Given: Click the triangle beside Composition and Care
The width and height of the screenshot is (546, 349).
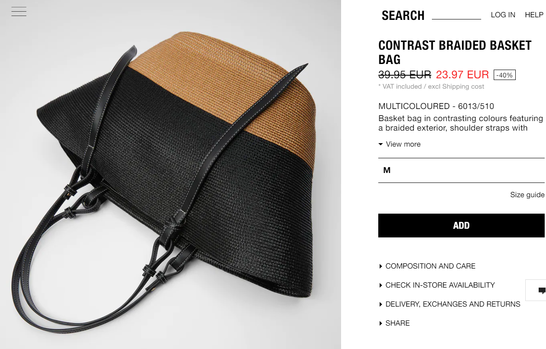Looking at the screenshot, I should (381, 266).
